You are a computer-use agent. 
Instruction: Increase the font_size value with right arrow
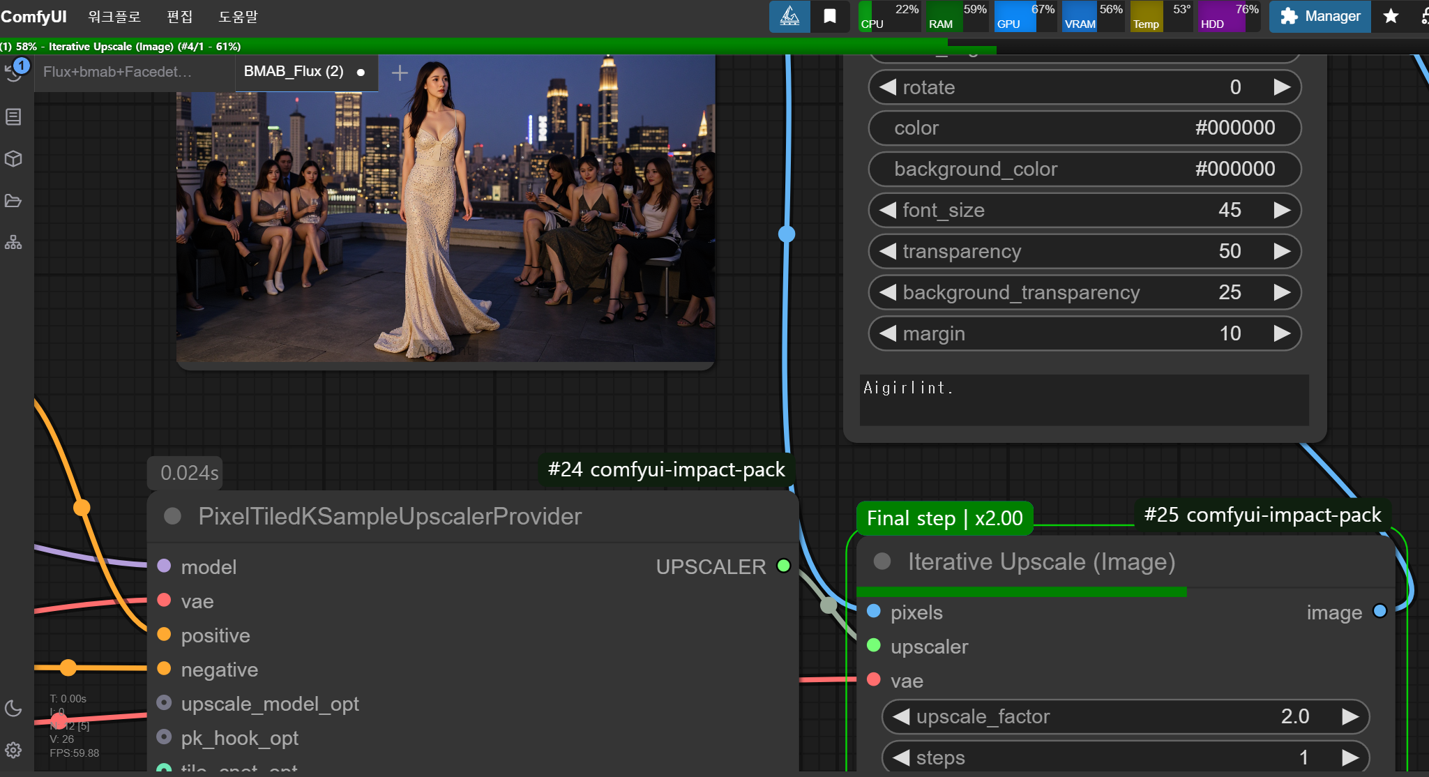coord(1282,210)
